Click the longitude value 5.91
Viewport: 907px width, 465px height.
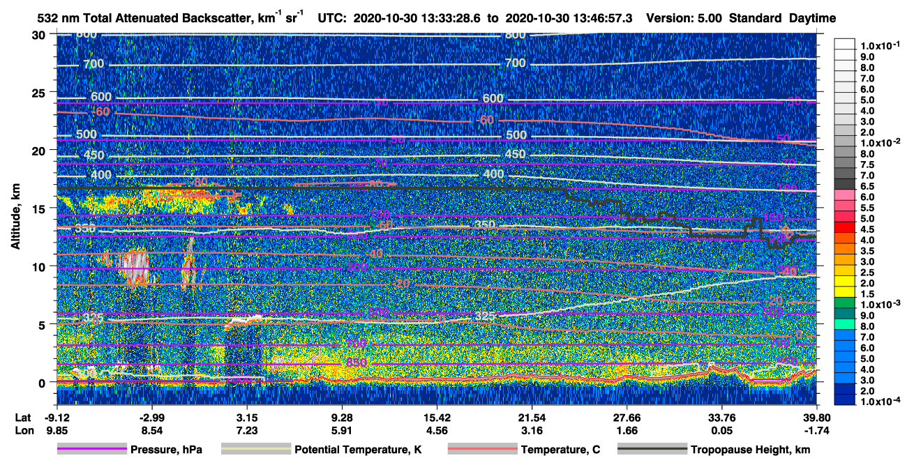pyautogui.click(x=342, y=431)
